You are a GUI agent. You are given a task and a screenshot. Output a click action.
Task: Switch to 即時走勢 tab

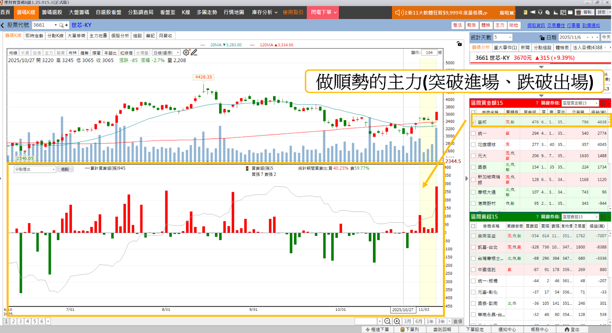(34, 36)
